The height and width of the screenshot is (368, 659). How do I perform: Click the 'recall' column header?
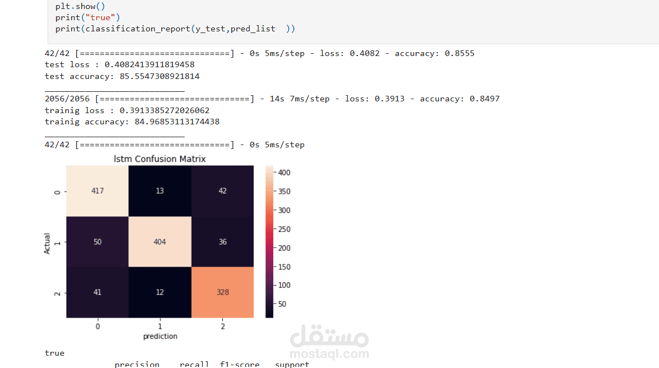[194, 364]
